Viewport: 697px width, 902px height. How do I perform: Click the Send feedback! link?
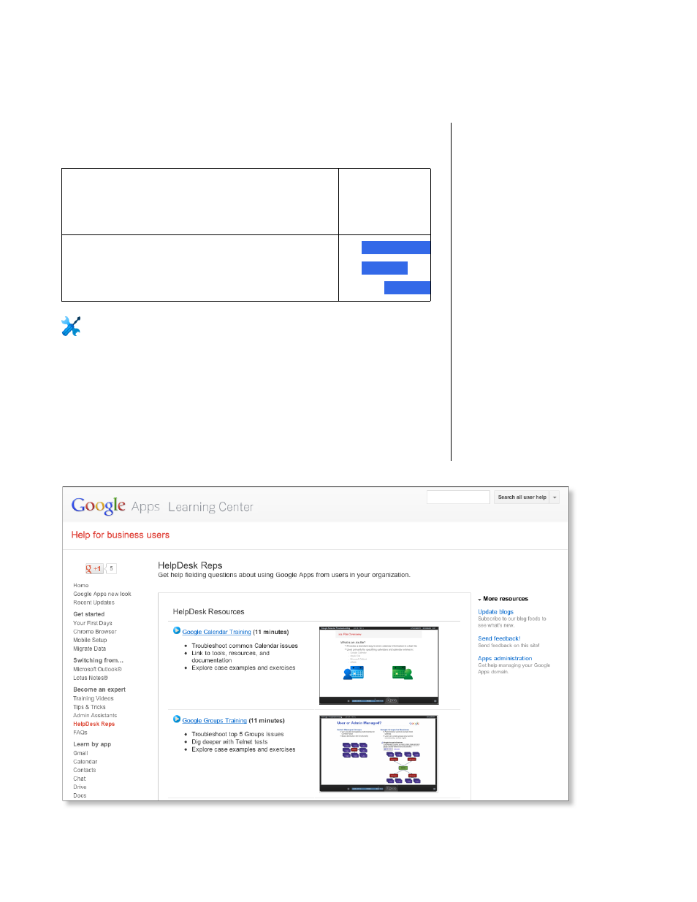(x=499, y=638)
